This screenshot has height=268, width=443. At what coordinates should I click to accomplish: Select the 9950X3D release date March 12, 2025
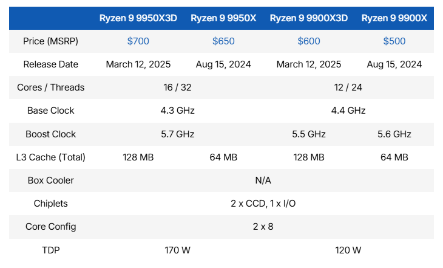click(138, 64)
